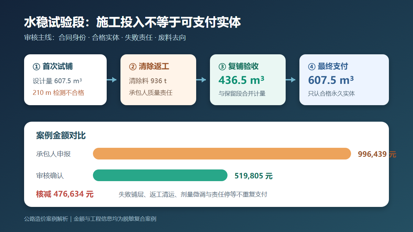413x232 pixels.
Task: Select the text 设计量 607.5 m³
Action: pyautogui.click(x=57, y=81)
